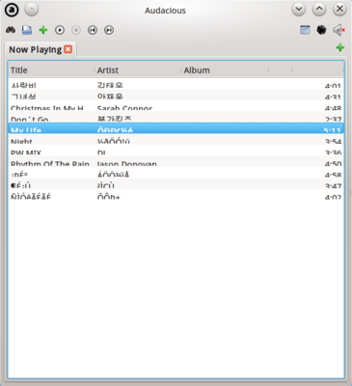
Task: Click the muted speaker volume icon
Action: coord(338,30)
